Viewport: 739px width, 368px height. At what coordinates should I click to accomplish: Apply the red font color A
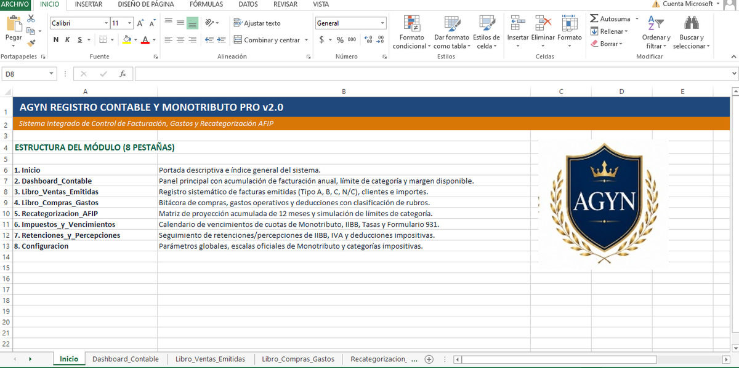[145, 40]
